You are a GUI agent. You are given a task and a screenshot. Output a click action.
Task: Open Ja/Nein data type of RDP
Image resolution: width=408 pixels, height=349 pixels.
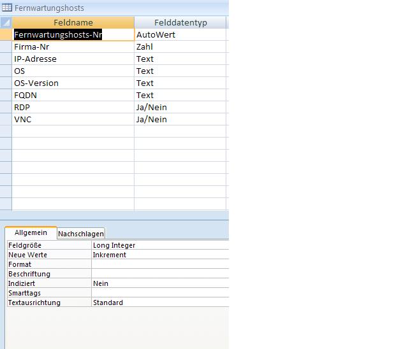[180, 108]
